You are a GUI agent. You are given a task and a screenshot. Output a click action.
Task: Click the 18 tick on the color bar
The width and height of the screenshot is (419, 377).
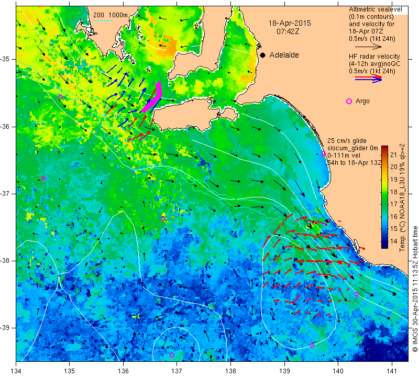tap(394, 192)
